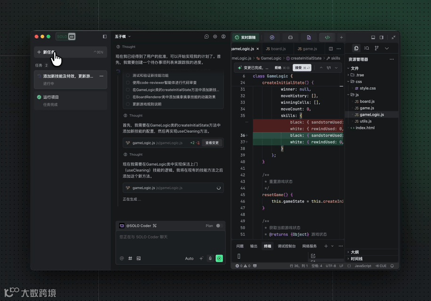Check the 更新游戏规则说明 todo item
Image resolution: width=431 pixels, height=301 pixels.
(128, 104)
